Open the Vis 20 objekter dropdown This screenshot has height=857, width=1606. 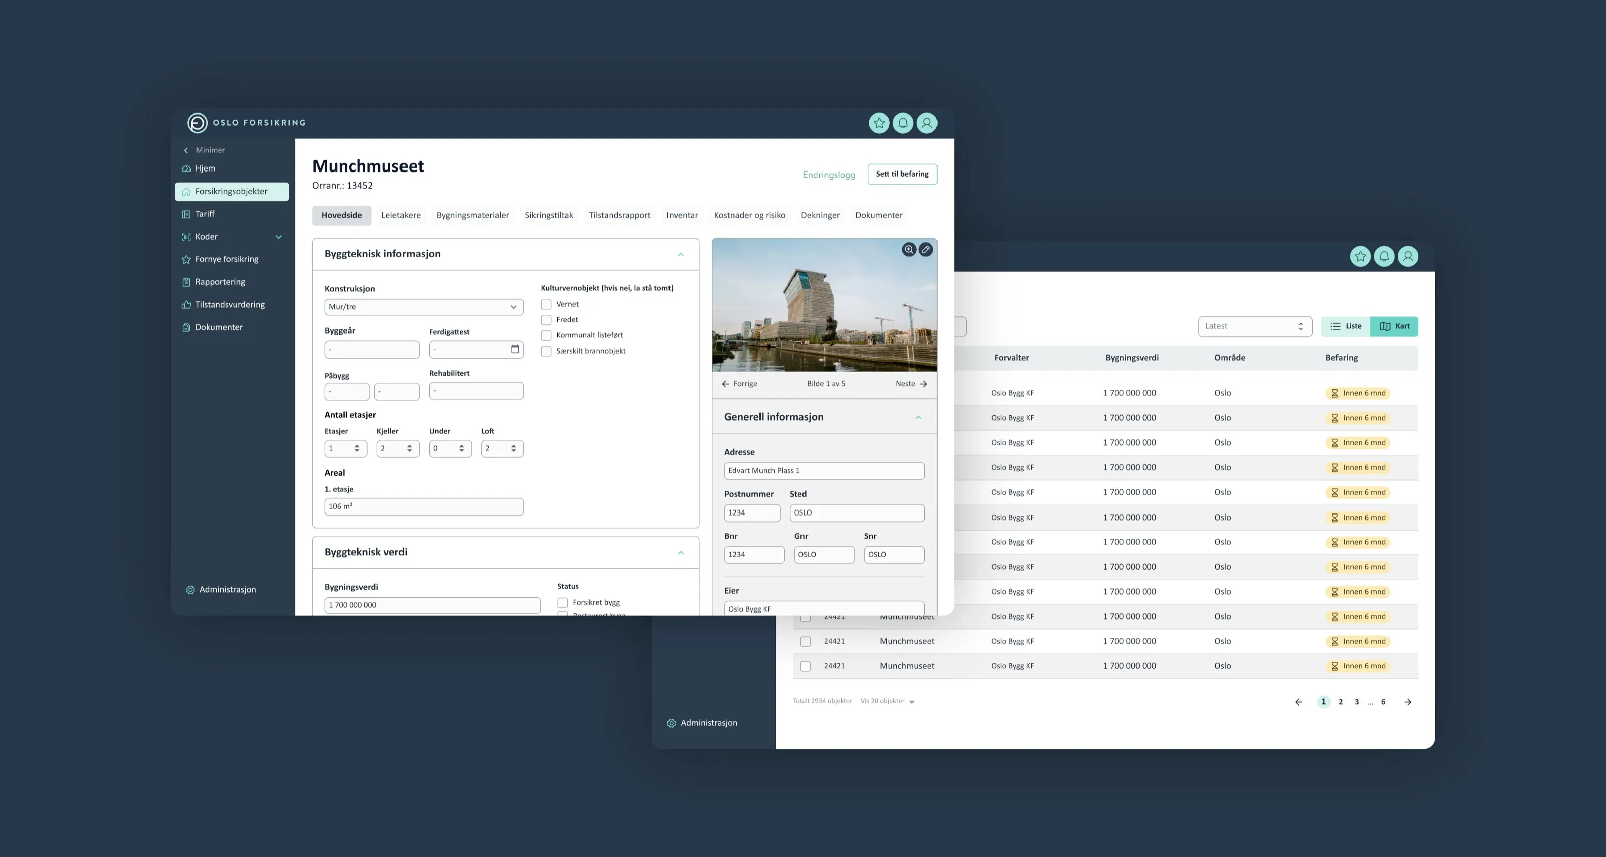click(x=888, y=701)
